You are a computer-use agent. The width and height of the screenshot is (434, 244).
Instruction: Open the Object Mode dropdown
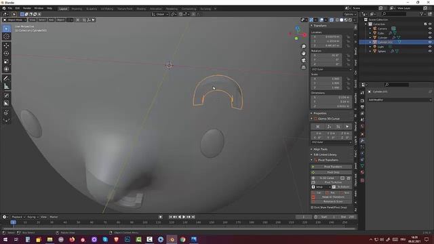[x=15, y=20]
